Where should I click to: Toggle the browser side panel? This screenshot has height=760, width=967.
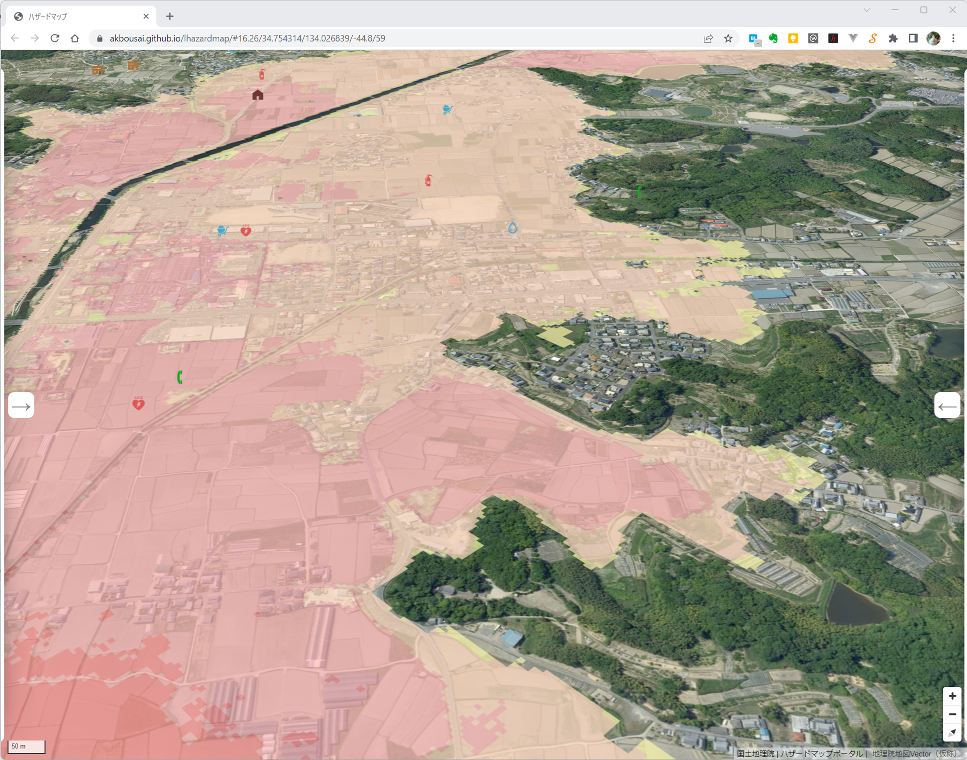(x=913, y=38)
